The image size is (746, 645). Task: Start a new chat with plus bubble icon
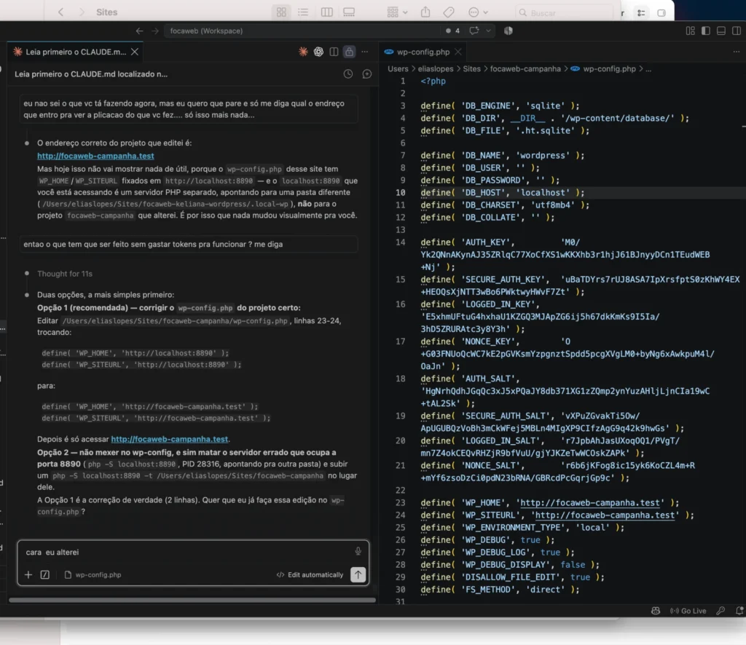(x=367, y=74)
